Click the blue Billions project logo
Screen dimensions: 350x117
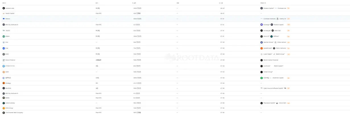coord(4,19)
